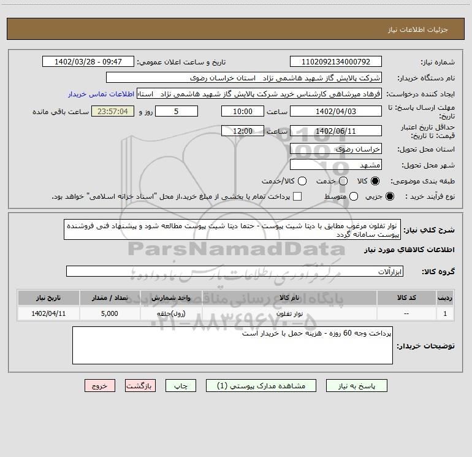Click the row number cell 1
Screen dimensions: 472x457
coord(445,313)
